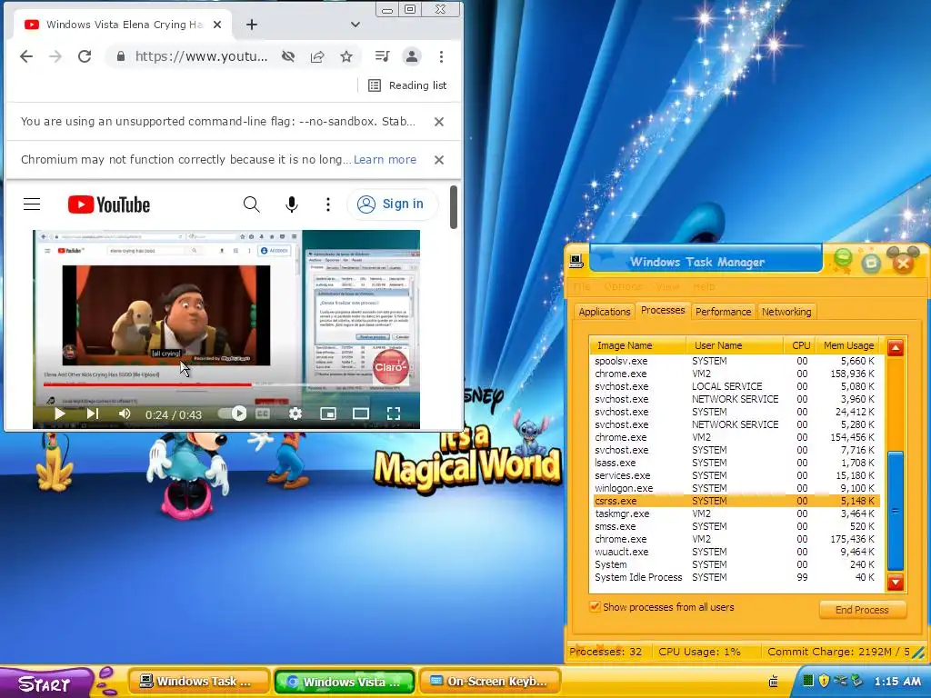Click the YouTube page vertical scrollbar
The image size is (931, 698).
click(454, 206)
